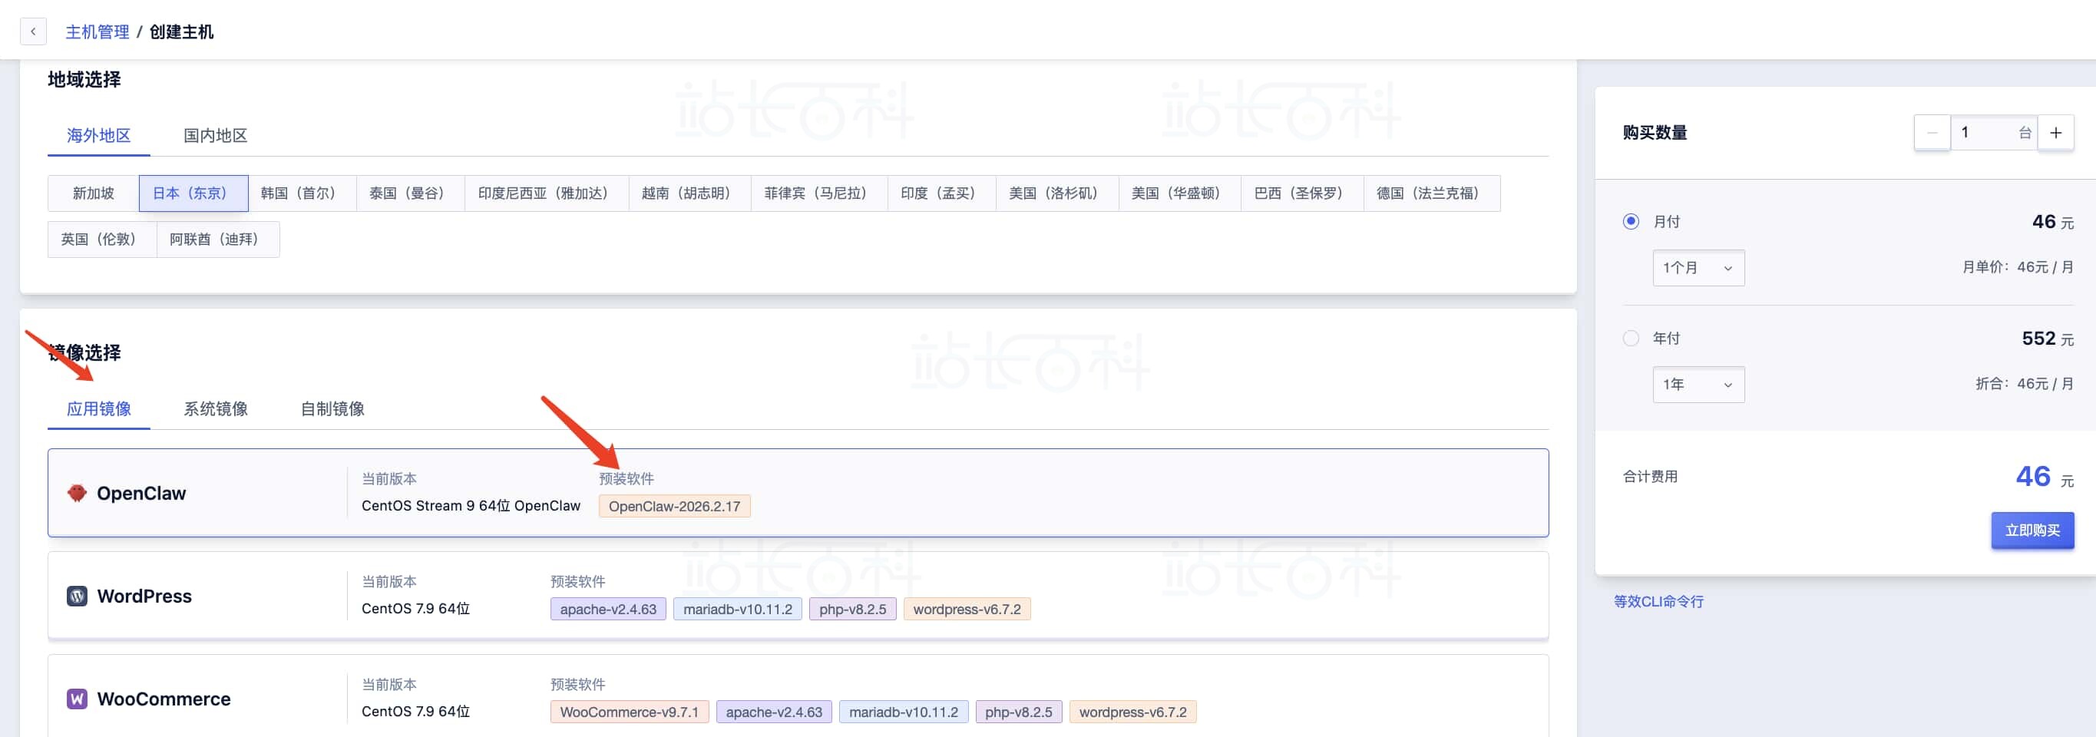Click wordpress-v6.7.2 tag in WooCommerce row
Image resolution: width=2096 pixels, height=737 pixels.
[1132, 712]
